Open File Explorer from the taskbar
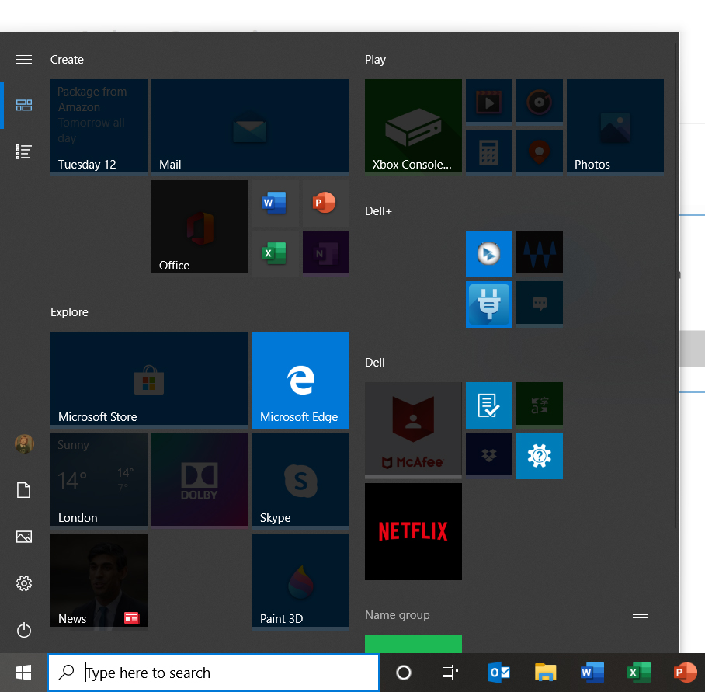 (x=545, y=673)
